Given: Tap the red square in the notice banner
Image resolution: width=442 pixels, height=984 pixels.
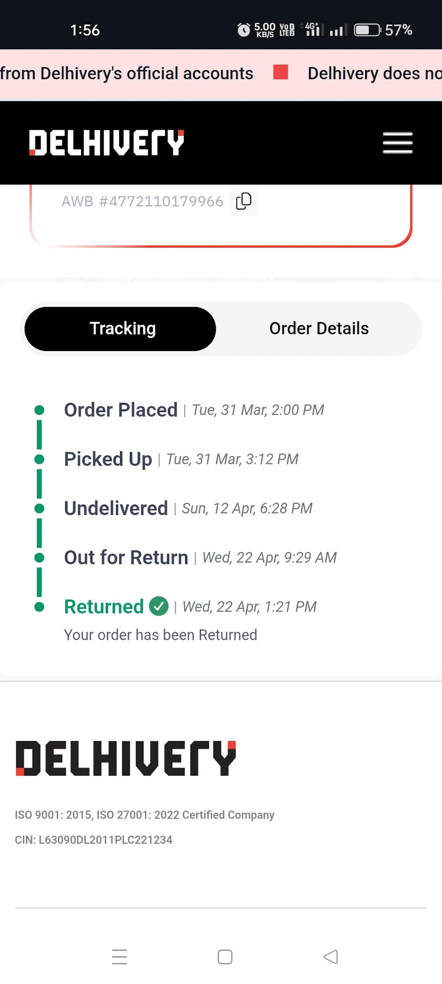Looking at the screenshot, I should click(x=281, y=72).
